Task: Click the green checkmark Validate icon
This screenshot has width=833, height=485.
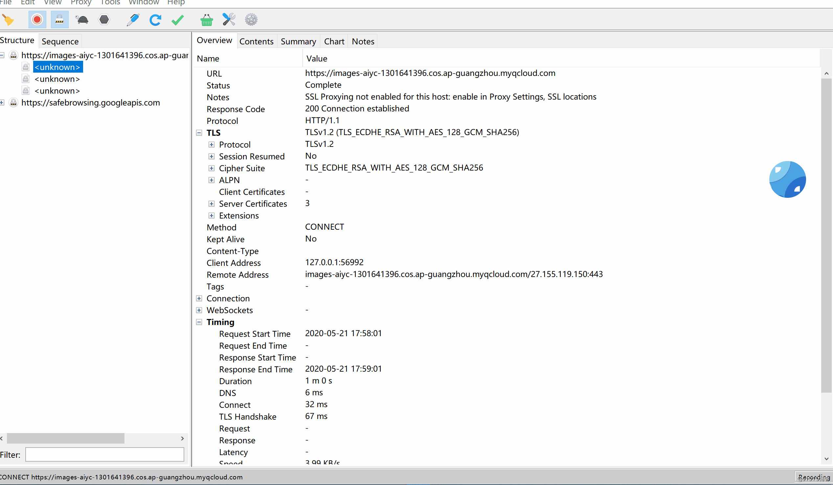Action: pyautogui.click(x=177, y=20)
